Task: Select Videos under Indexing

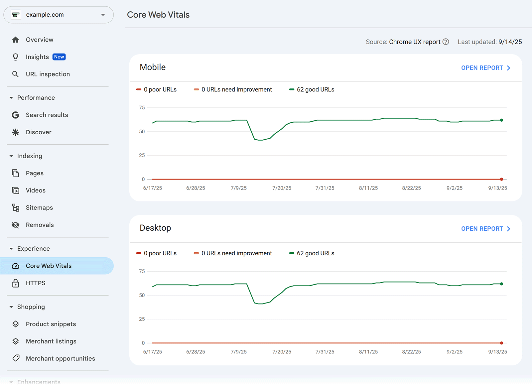Action: [x=35, y=190]
